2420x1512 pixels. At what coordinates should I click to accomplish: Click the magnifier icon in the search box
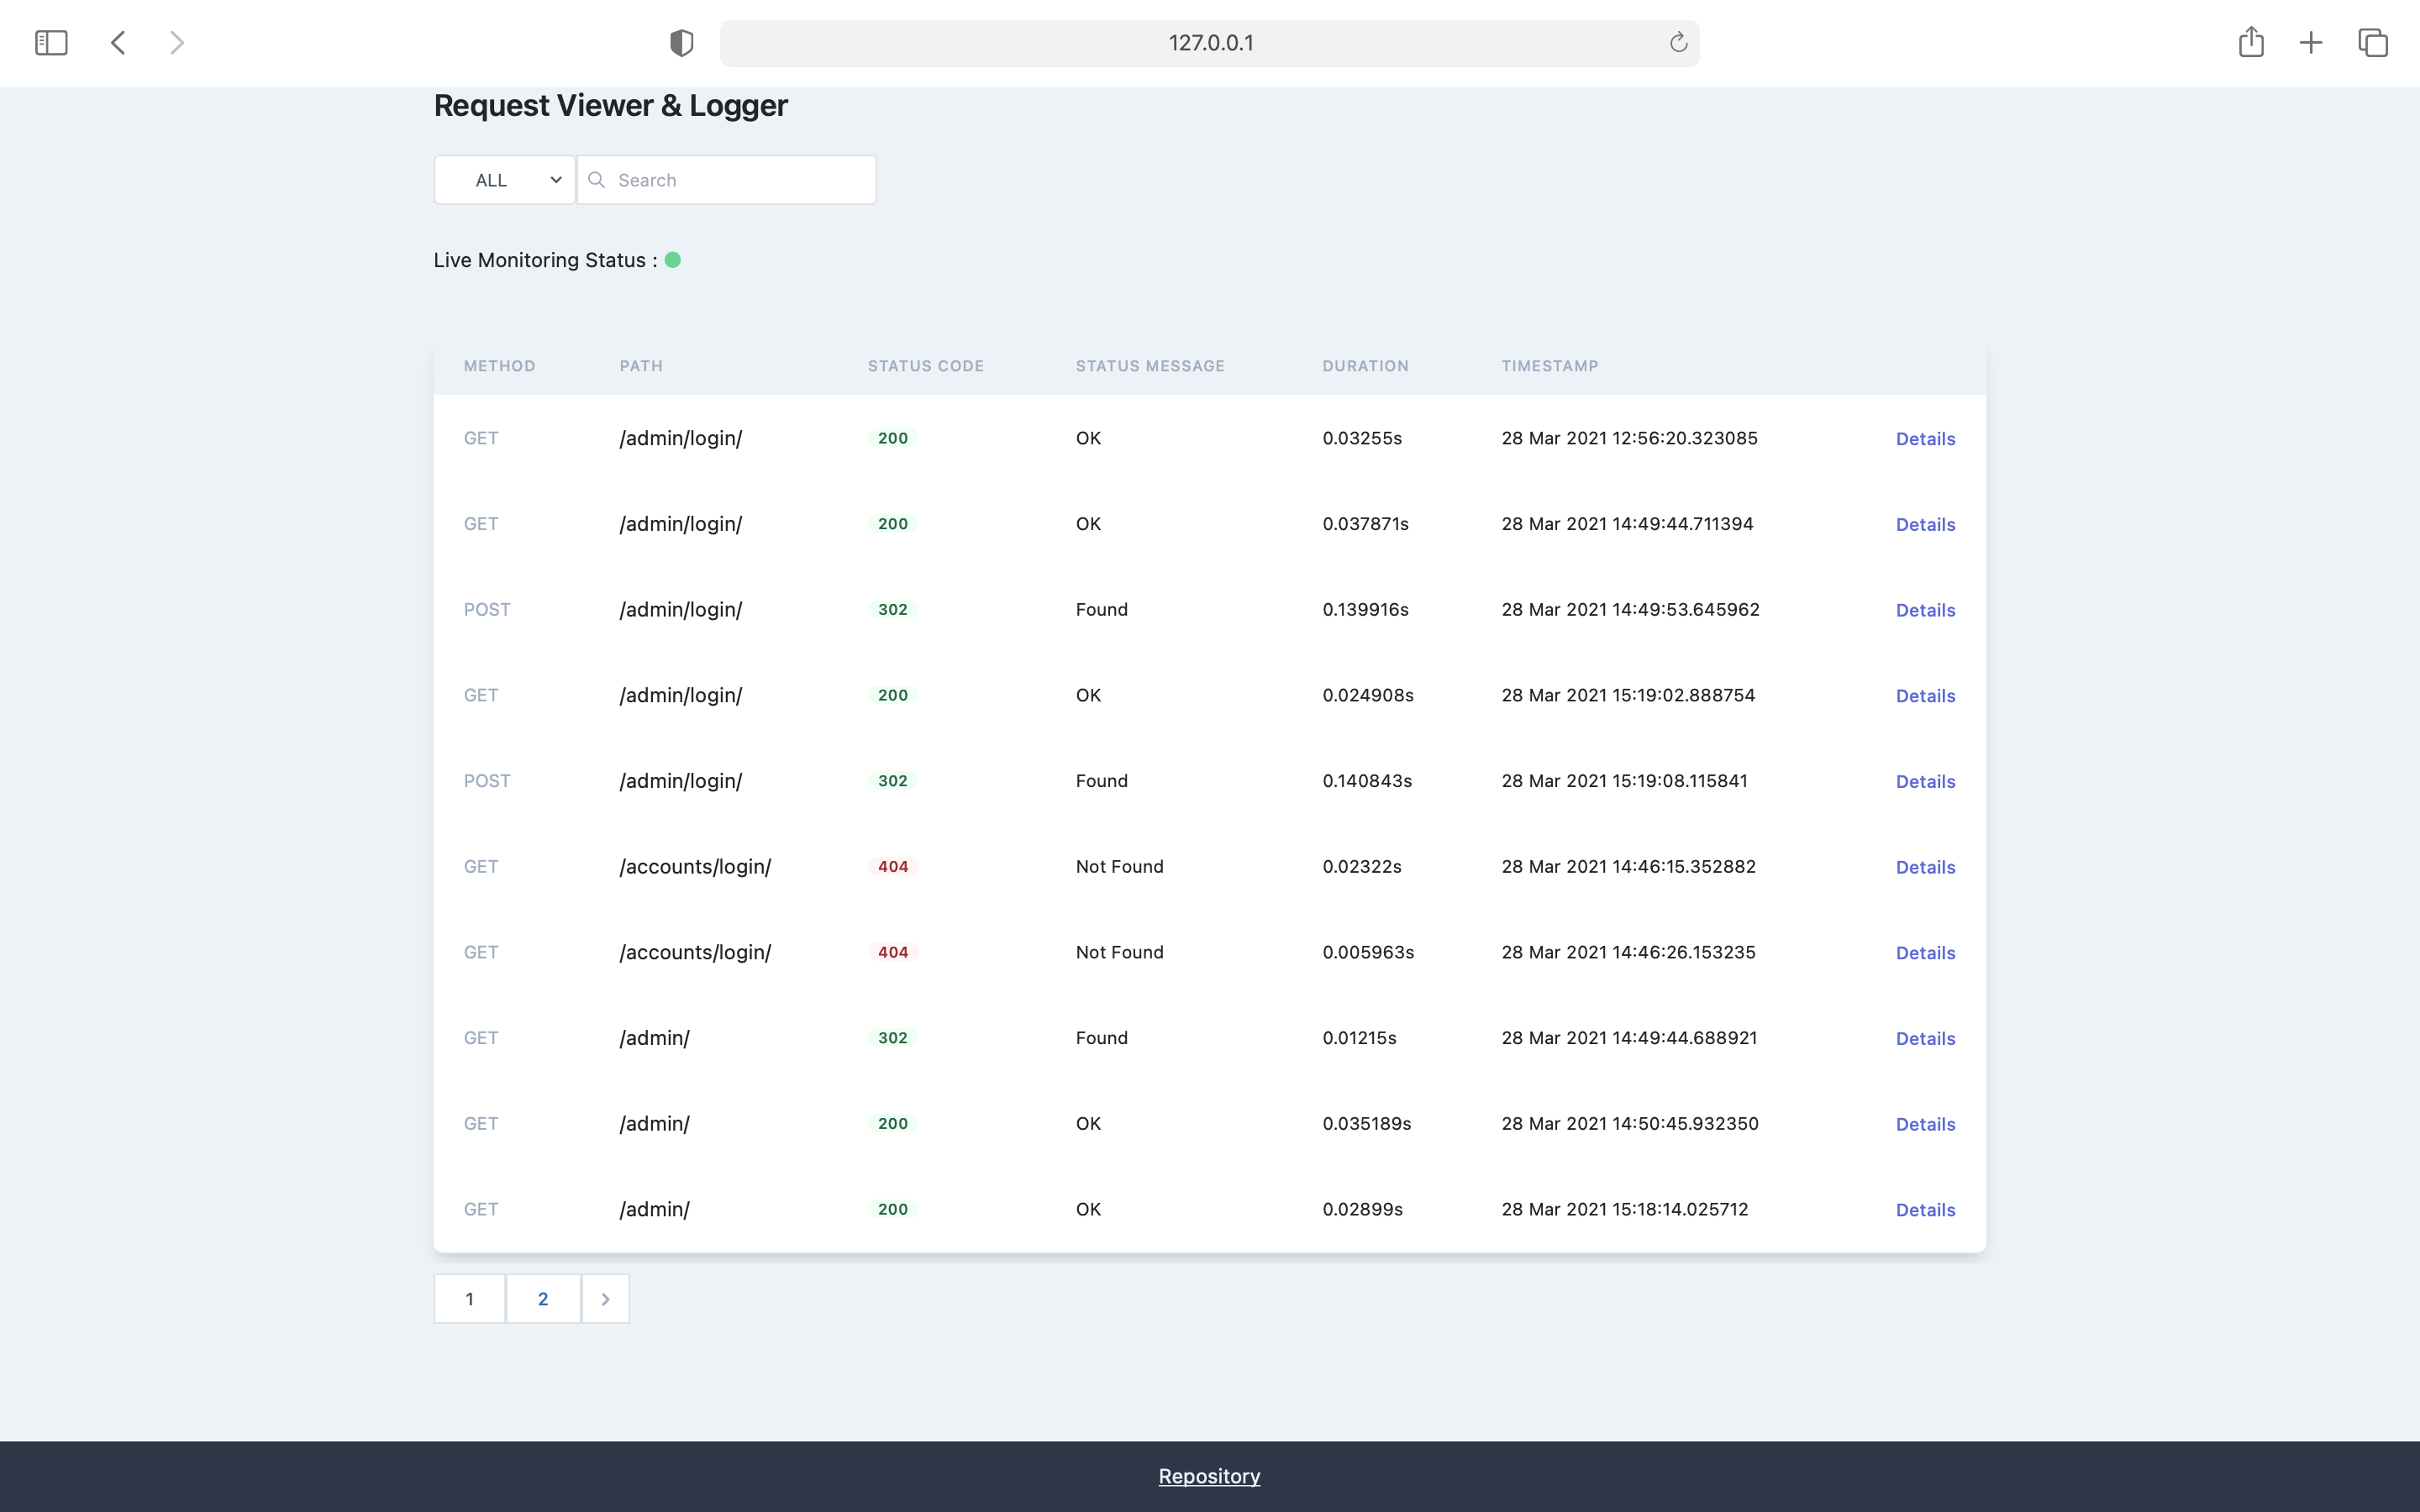(597, 180)
